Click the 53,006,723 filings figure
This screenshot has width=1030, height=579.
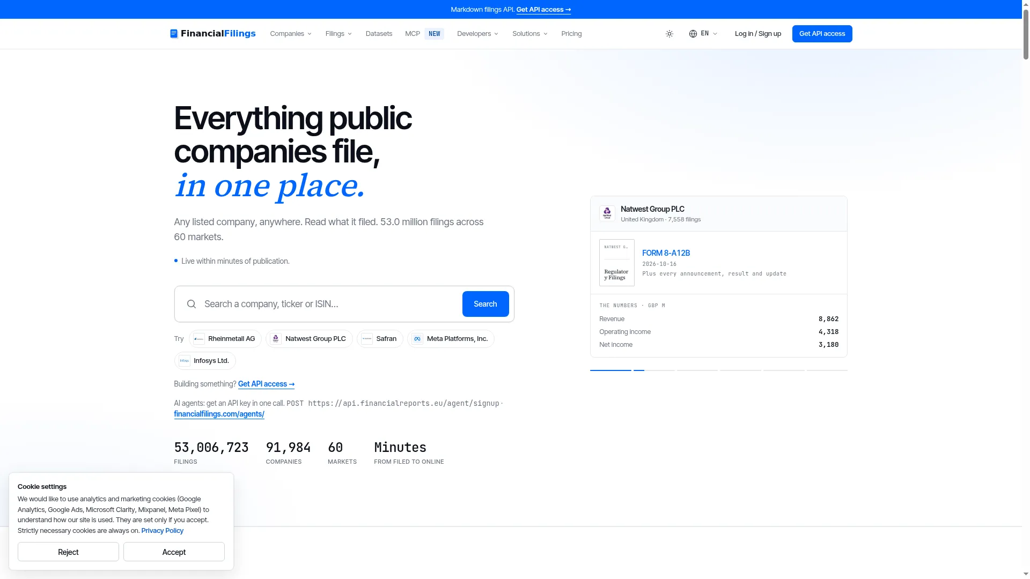(211, 448)
